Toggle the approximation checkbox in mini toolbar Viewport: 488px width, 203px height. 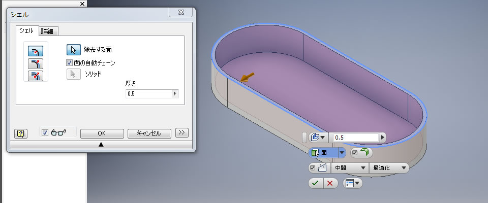click(313, 168)
